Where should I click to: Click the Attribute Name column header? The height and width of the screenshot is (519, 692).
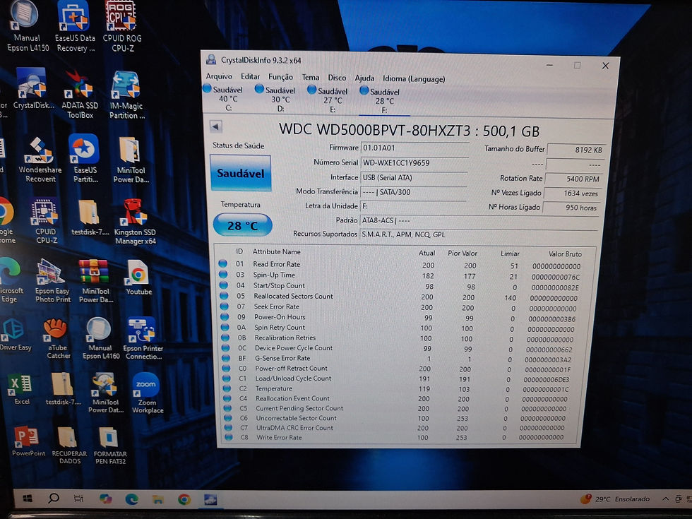click(277, 251)
